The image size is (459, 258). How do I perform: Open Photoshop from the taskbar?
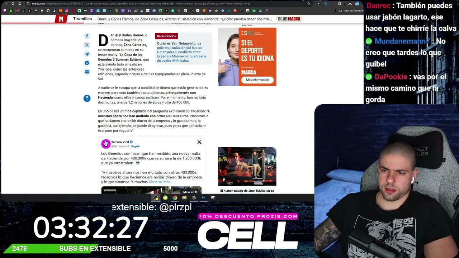click(203, 198)
